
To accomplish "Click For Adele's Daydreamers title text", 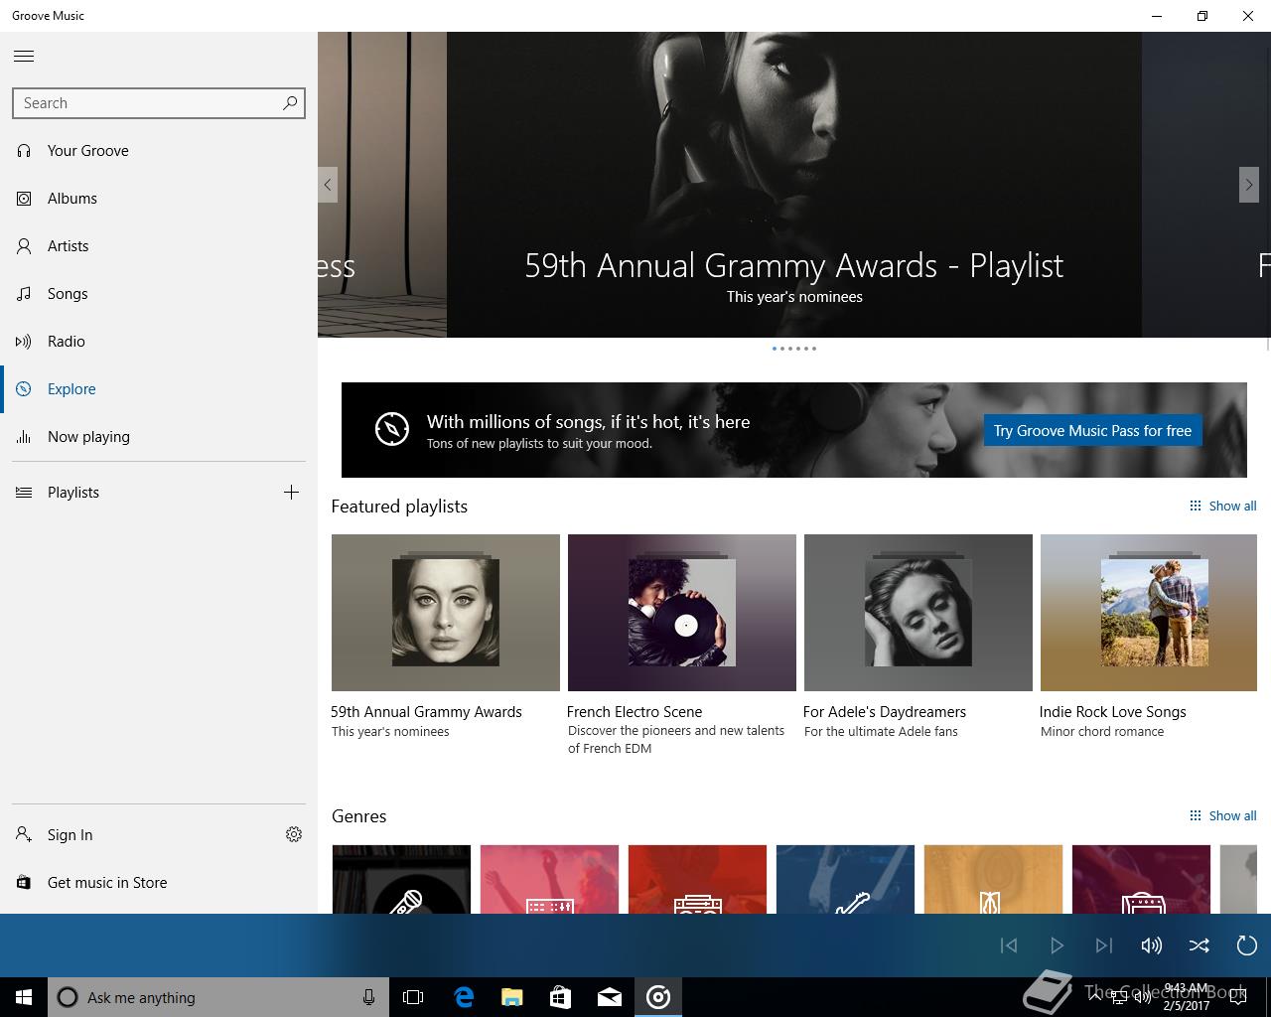I will click(885, 712).
